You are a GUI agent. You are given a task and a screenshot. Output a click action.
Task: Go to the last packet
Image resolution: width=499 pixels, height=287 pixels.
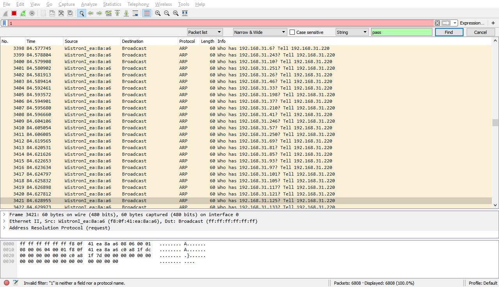(x=126, y=13)
